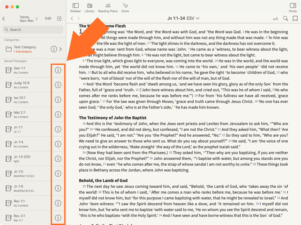
Task: Click the folder icon for Test Category
Action: pyautogui.click(x=9, y=49)
